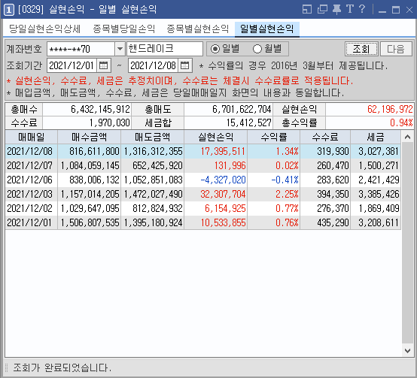Click the scrollbar down arrow
The width and height of the screenshot is (417, 378).
pyautogui.click(x=407, y=351)
